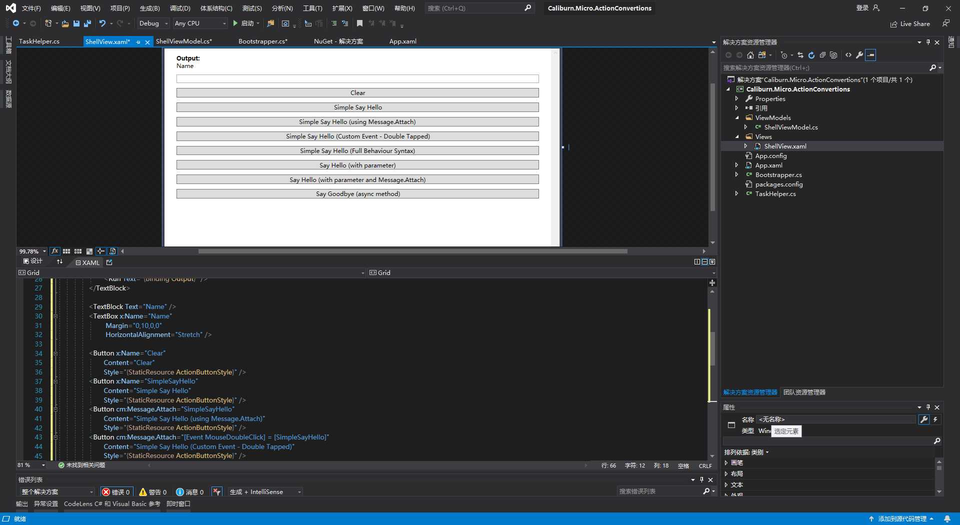Click the designer horizontal scrollbar thumb
The width and height of the screenshot is (960, 525).
click(x=412, y=251)
